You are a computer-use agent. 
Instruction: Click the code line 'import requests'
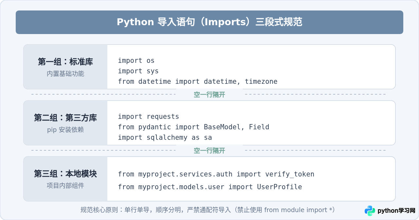[x=149, y=117]
